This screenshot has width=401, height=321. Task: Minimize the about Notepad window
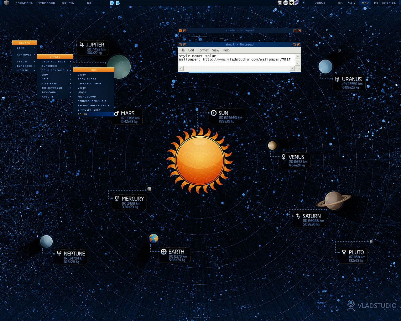pos(294,45)
